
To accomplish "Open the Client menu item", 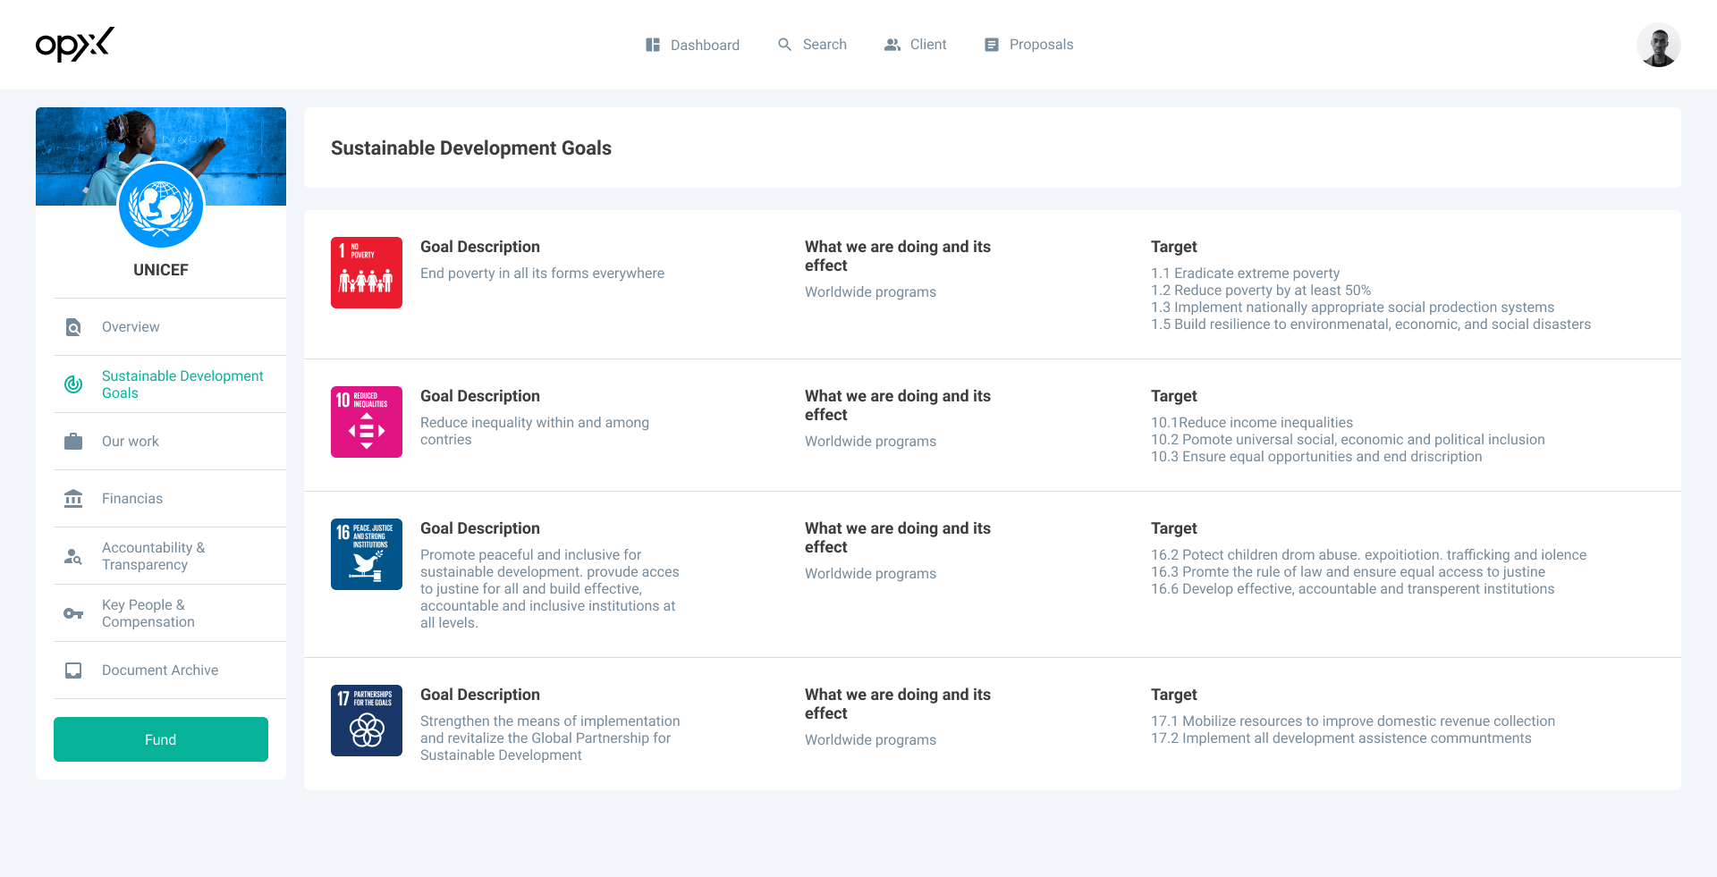I will point(915,45).
